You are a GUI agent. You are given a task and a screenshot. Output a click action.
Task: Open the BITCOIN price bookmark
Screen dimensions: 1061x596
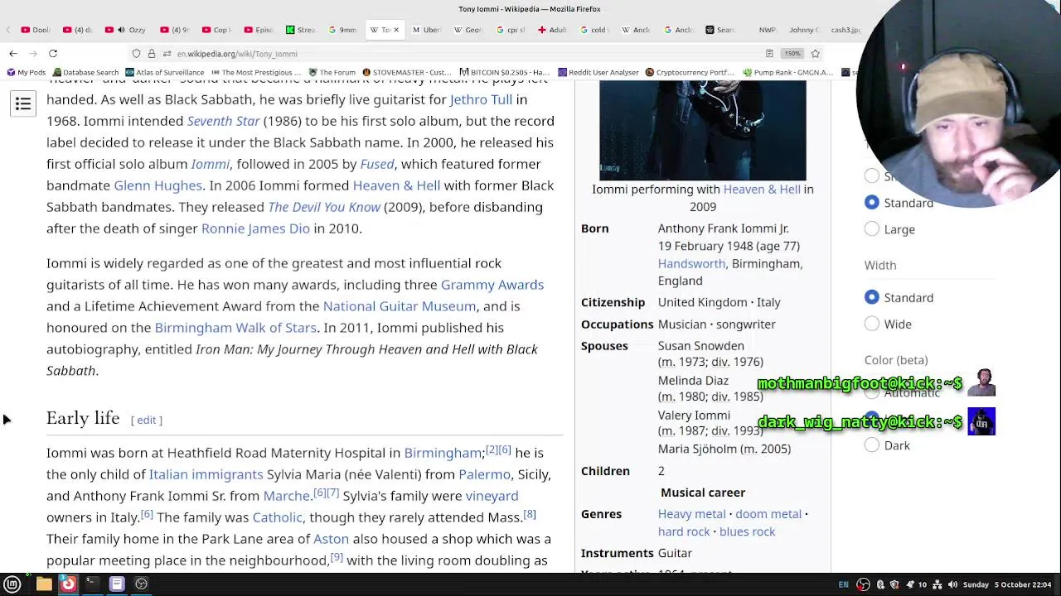tap(505, 73)
